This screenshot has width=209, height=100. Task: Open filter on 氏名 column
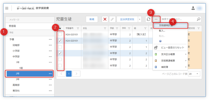105,28
